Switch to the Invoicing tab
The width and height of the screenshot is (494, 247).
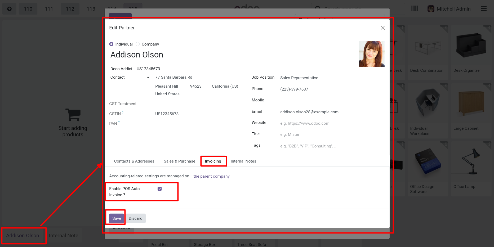click(x=213, y=161)
